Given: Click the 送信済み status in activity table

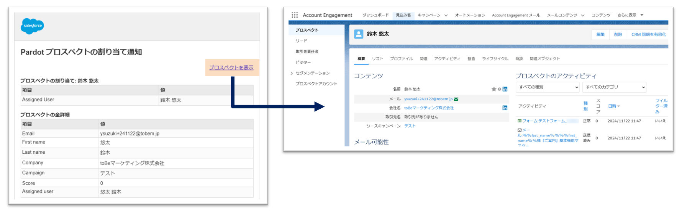Looking at the screenshot, I should pyautogui.click(x=587, y=138).
